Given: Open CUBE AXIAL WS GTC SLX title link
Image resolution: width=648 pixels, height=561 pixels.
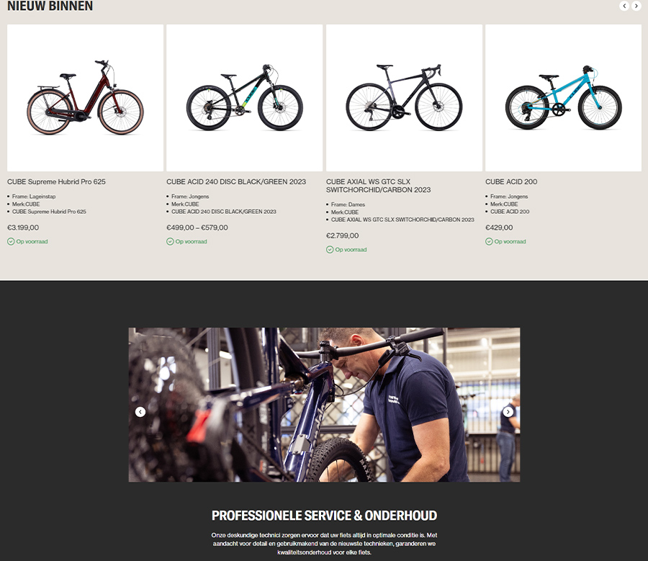Looking at the screenshot, I should 378,186.
